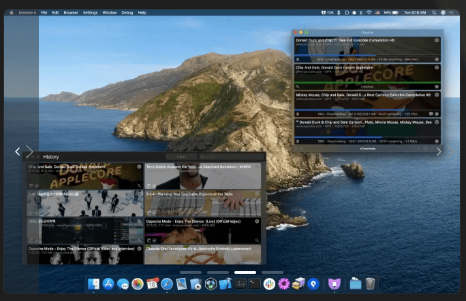Open the Wi-Fi status menu
The height and width of the screenshot is (301, 466).
pos(369,12)
